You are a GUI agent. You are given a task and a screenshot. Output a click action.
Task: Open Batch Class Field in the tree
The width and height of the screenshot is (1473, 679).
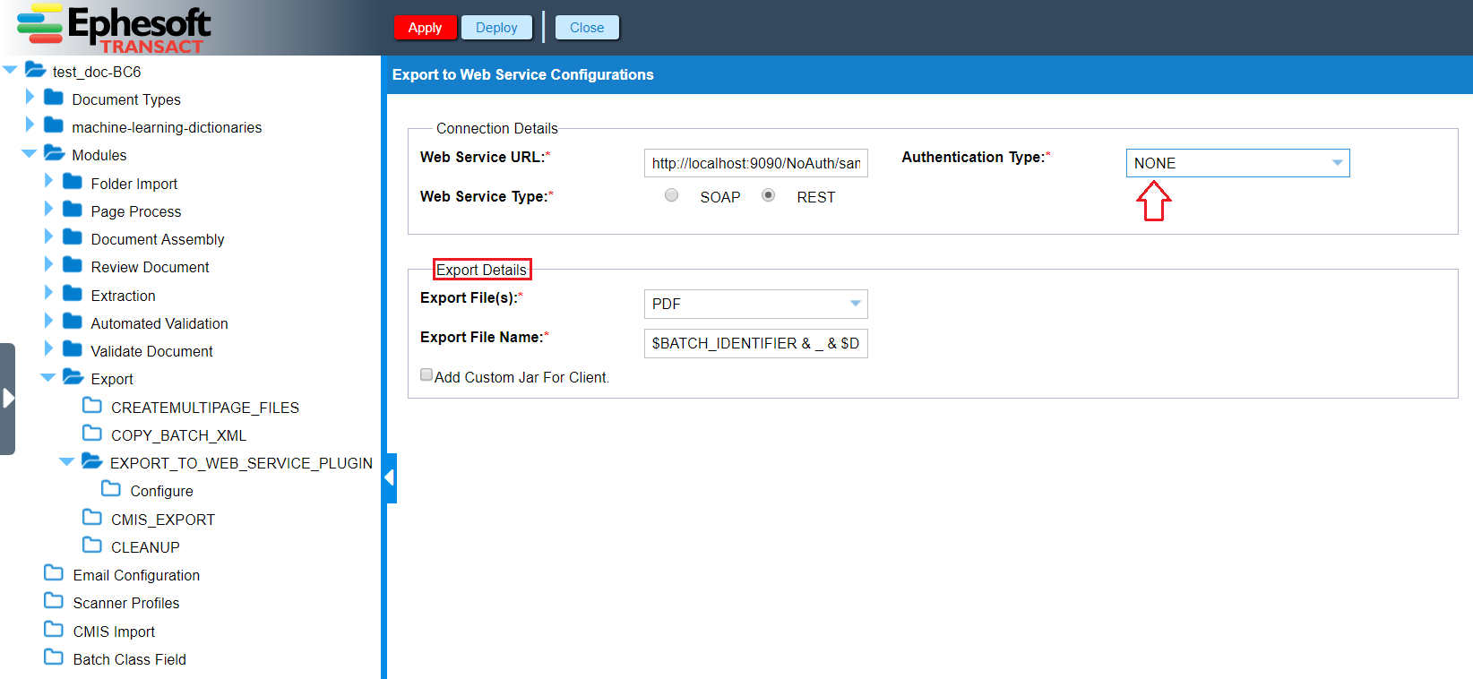pos(130,659)
